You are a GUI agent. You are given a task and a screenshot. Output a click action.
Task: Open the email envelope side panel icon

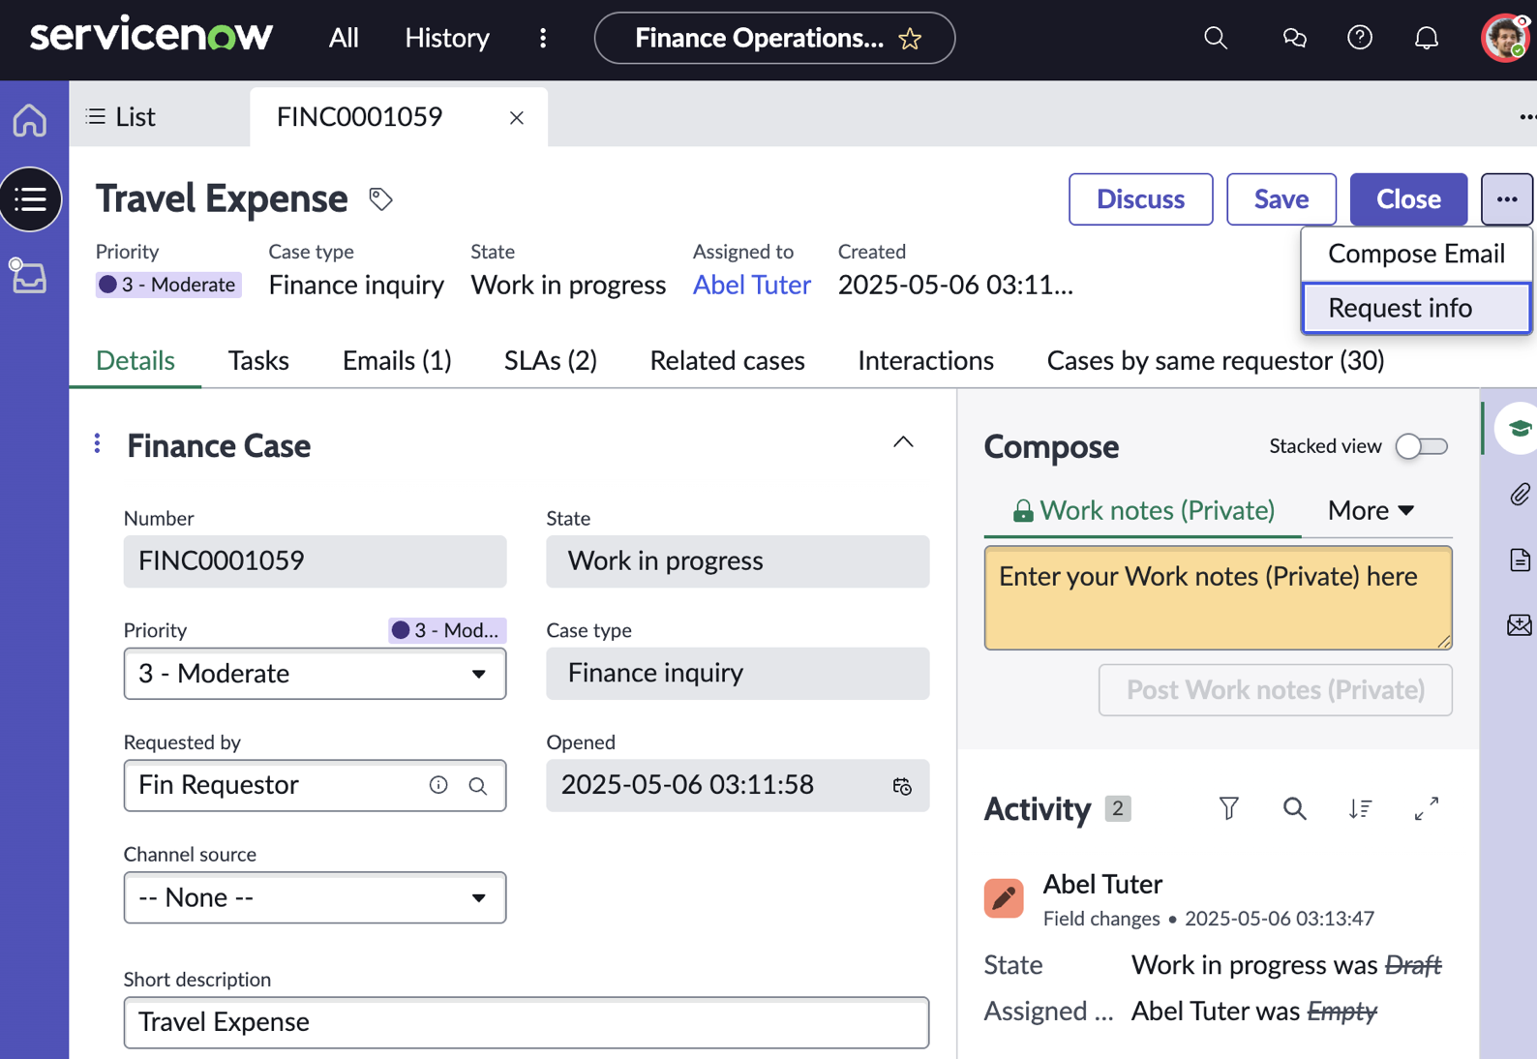[x=1520, y=625]
